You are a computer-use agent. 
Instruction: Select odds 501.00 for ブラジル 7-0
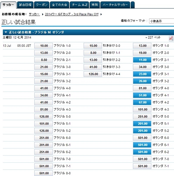44,159
